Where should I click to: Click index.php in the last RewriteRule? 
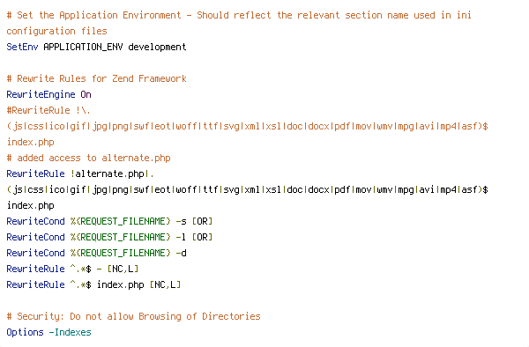tap(121, 284)
